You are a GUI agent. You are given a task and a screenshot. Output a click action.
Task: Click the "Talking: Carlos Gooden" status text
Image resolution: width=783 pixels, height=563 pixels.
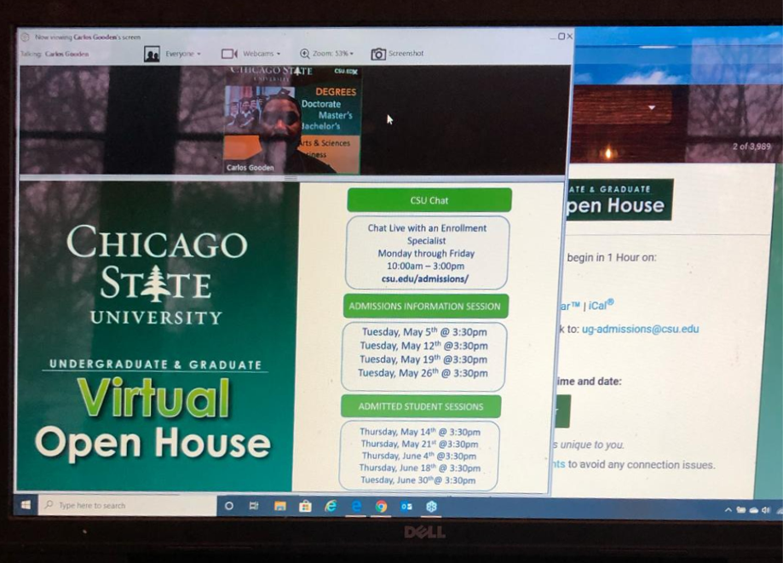click(55, 54)
